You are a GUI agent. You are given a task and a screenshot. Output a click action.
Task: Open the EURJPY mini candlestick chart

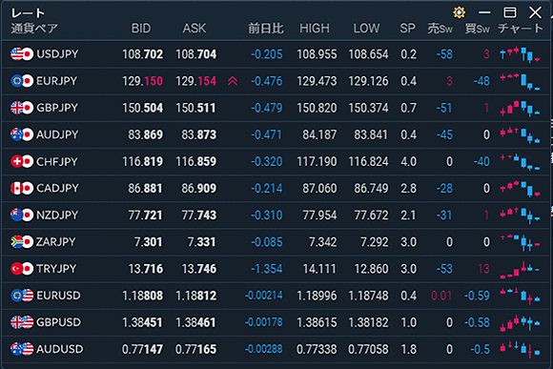pyautogui.click(x=520, y=81)
